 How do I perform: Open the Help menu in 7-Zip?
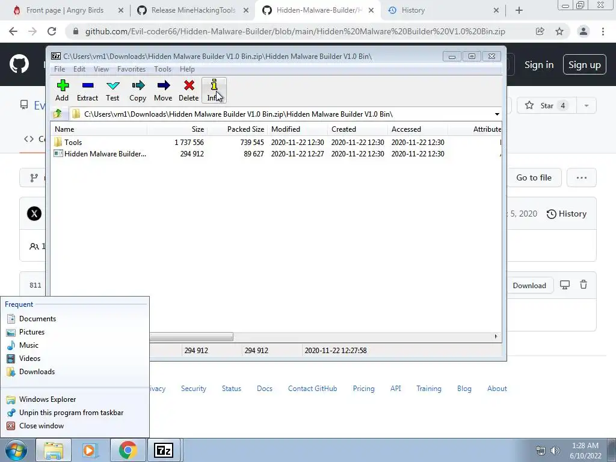[188, 69]
